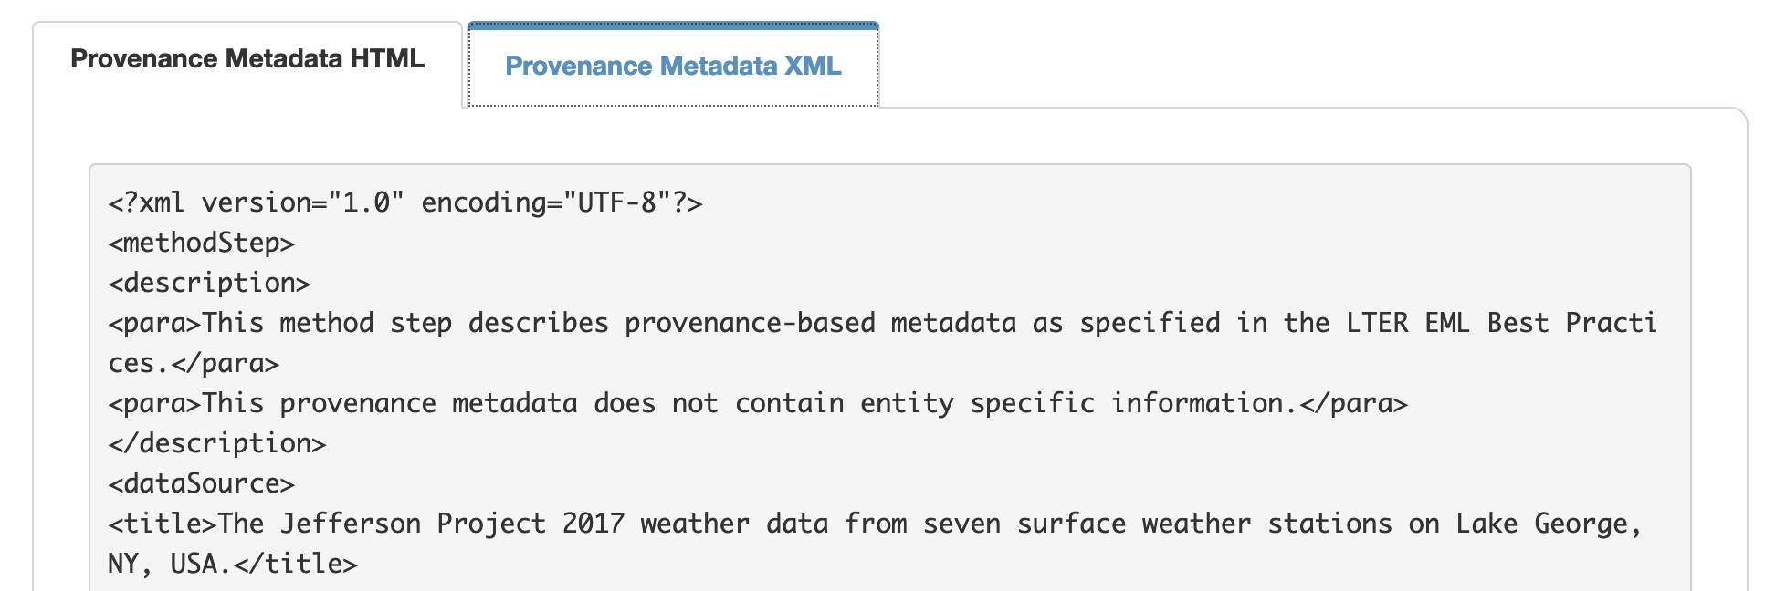Click the opening methodStep tag line
The height and width of the screenshot is (591, 1786).
[x=201, y=243]
